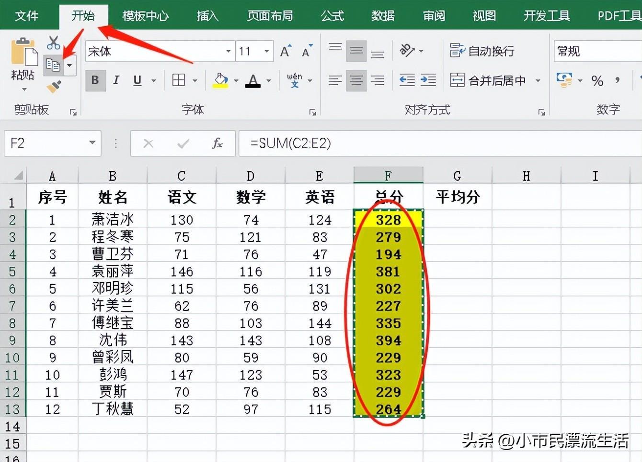Image resolution: width=642 pixels, height=462 pixels.
Task: Click the 粘贴 label button
Action: click(23, 75)
